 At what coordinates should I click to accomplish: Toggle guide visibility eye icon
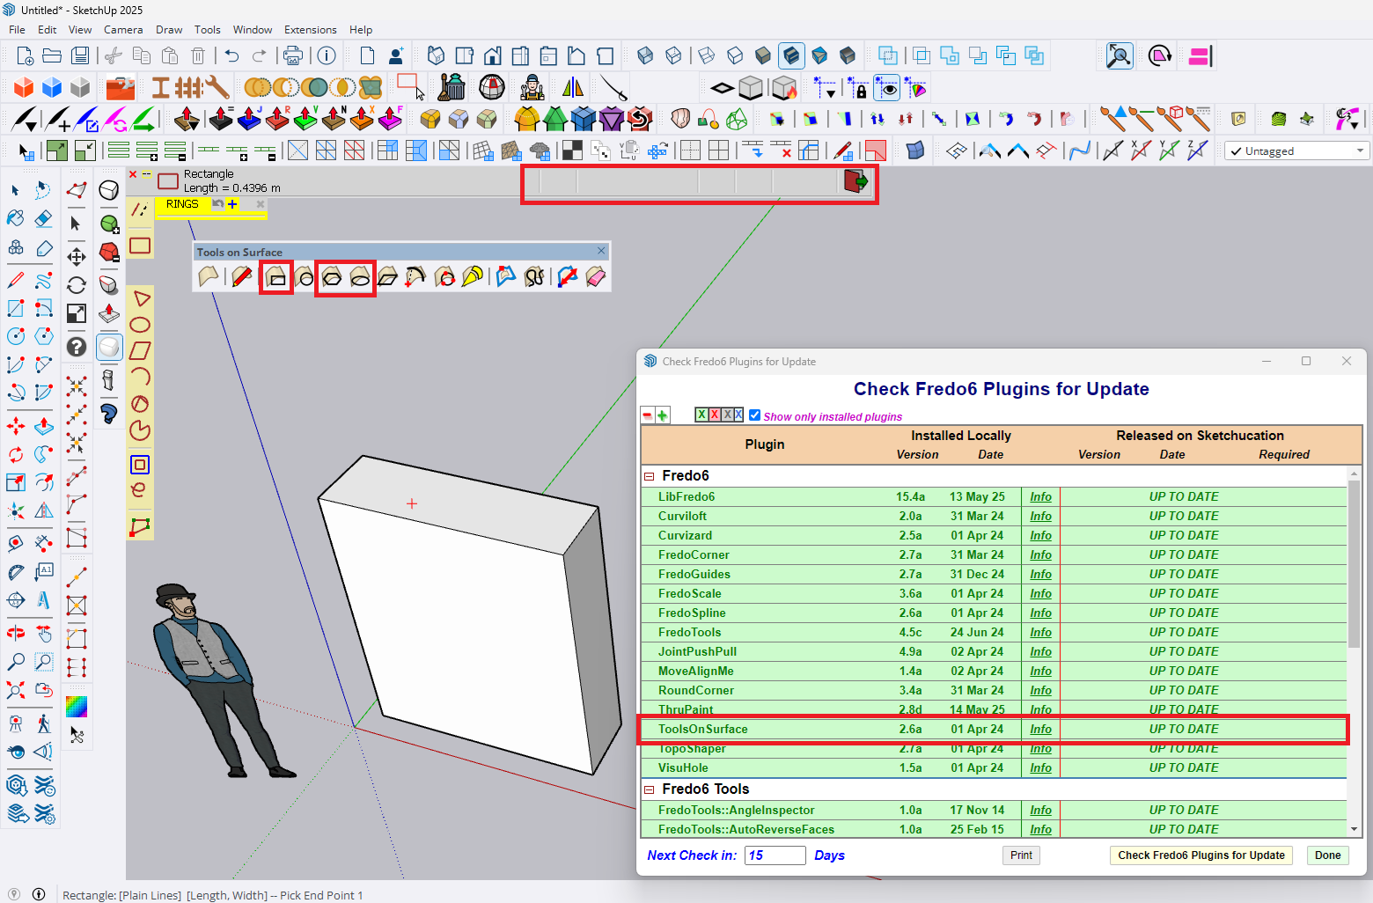pyautogui.click(x=887, y=88)
